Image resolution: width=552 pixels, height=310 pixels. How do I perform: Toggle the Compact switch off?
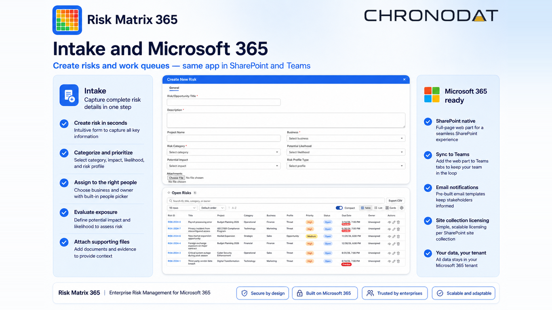[339, 208]
